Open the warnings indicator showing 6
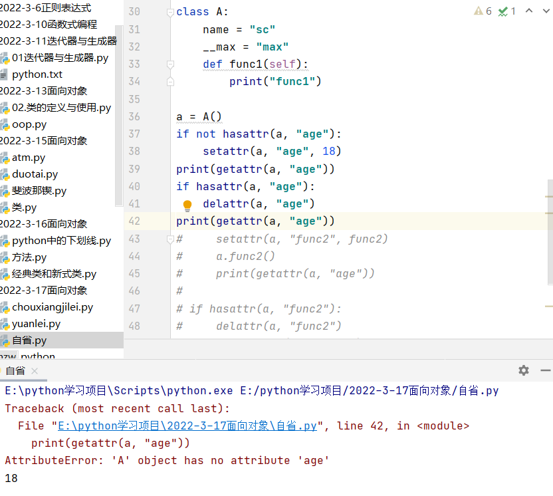The height and width of the screenshot is (496, 553). [483, 11]
